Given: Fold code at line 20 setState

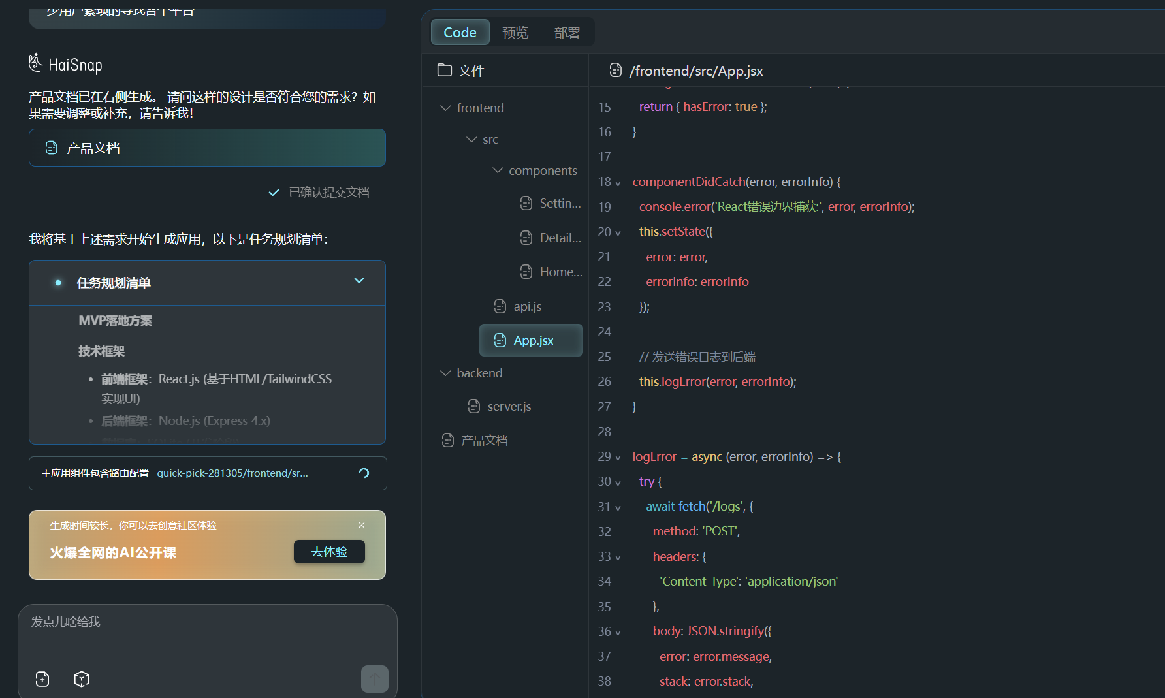Looking at the screenshot, I should (618, 232).
